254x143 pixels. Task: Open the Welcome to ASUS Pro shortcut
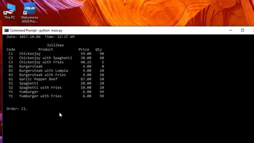tap(29, 13)
